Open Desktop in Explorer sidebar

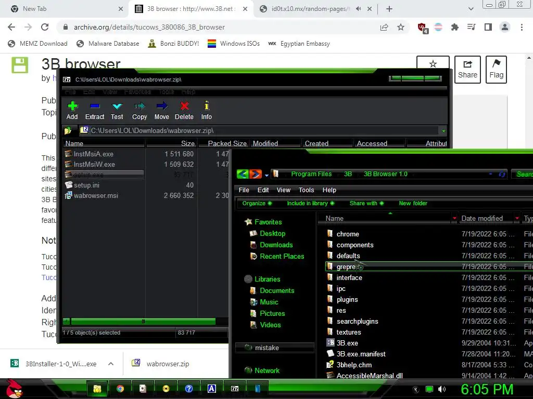[268, 233]
